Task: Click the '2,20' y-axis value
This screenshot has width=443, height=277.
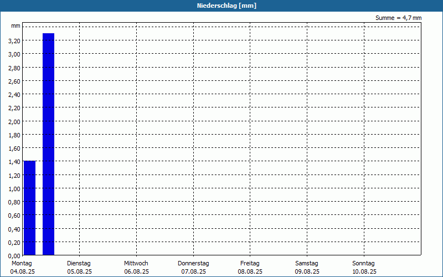Action: click(14, 108)
